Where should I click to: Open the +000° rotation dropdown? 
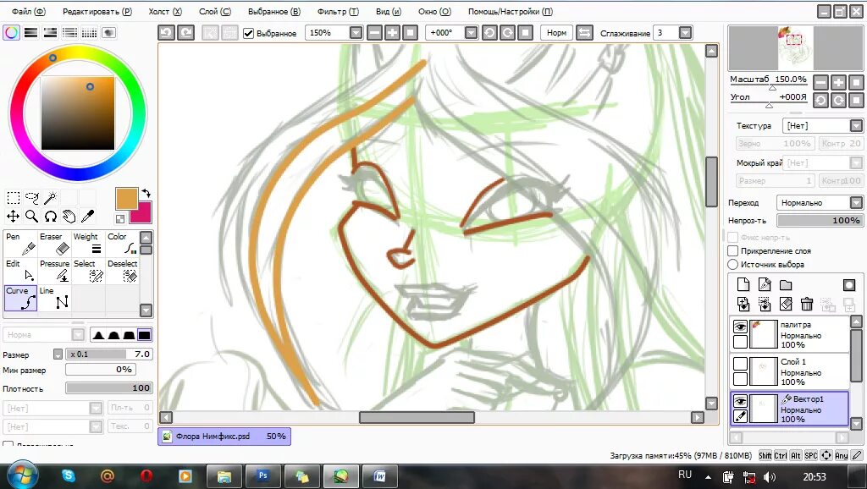pos(471,33)
